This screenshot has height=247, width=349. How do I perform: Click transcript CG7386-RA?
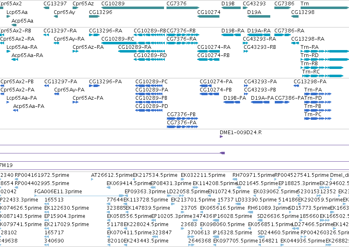pos(283,35)
